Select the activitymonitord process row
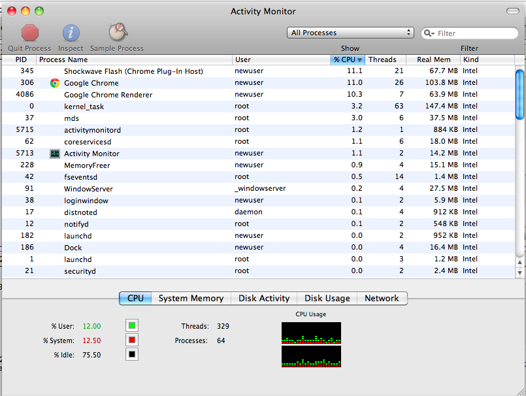 [258, 130]
